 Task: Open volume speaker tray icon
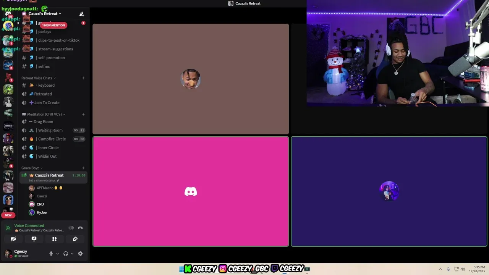pos(463,269)
